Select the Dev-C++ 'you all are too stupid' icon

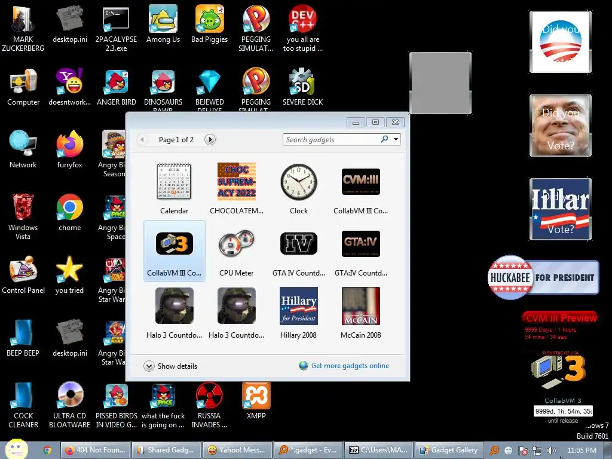coord(303,29)
